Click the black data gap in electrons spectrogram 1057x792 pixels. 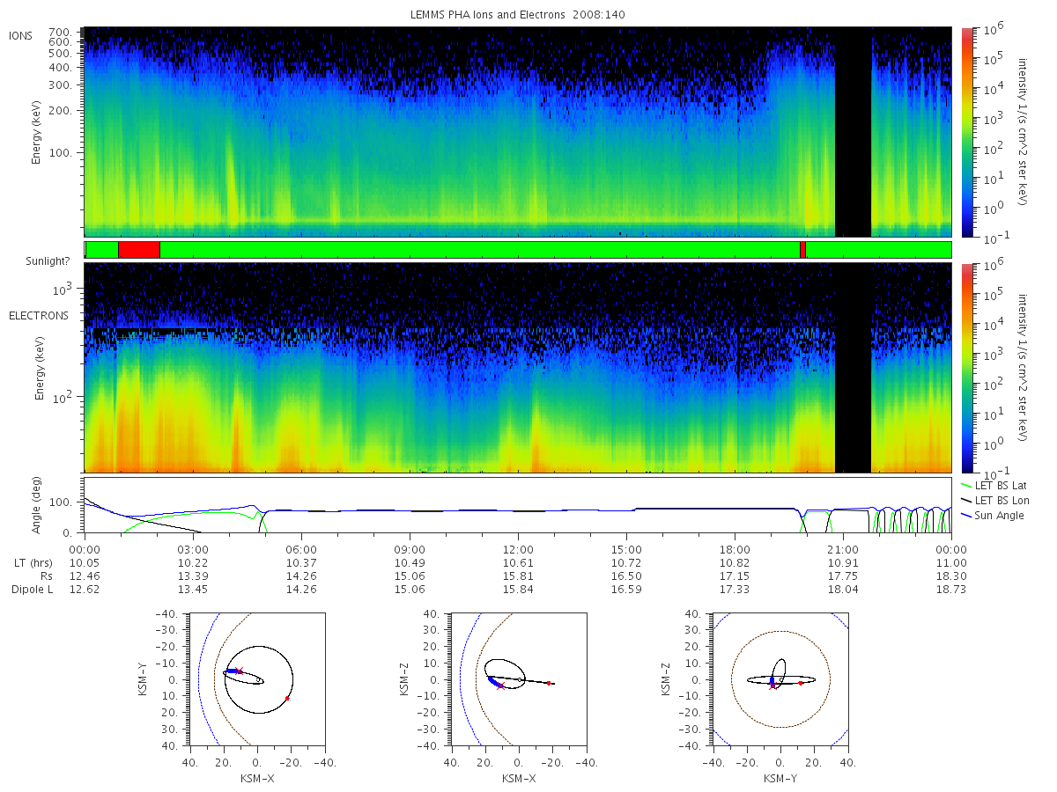(x=853, y=368)
